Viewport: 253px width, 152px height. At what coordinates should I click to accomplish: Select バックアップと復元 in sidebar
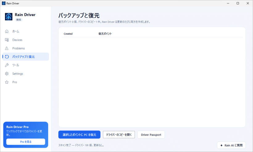26,57
